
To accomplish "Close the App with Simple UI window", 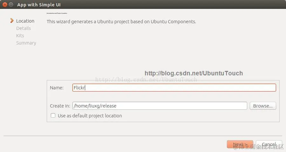I will coord(5,5).
